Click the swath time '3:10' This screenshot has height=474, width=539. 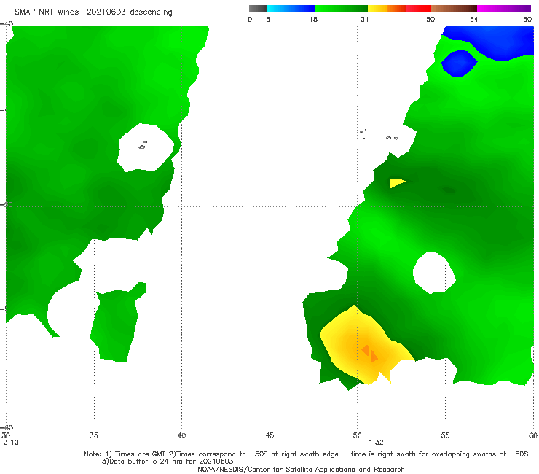click(x=11, y=443)
